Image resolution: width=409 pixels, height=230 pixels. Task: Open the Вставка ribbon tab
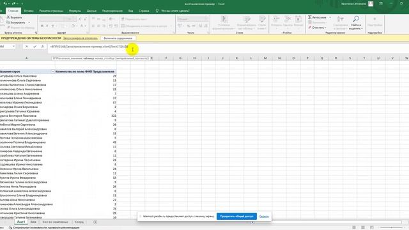(x=29, y=11)
